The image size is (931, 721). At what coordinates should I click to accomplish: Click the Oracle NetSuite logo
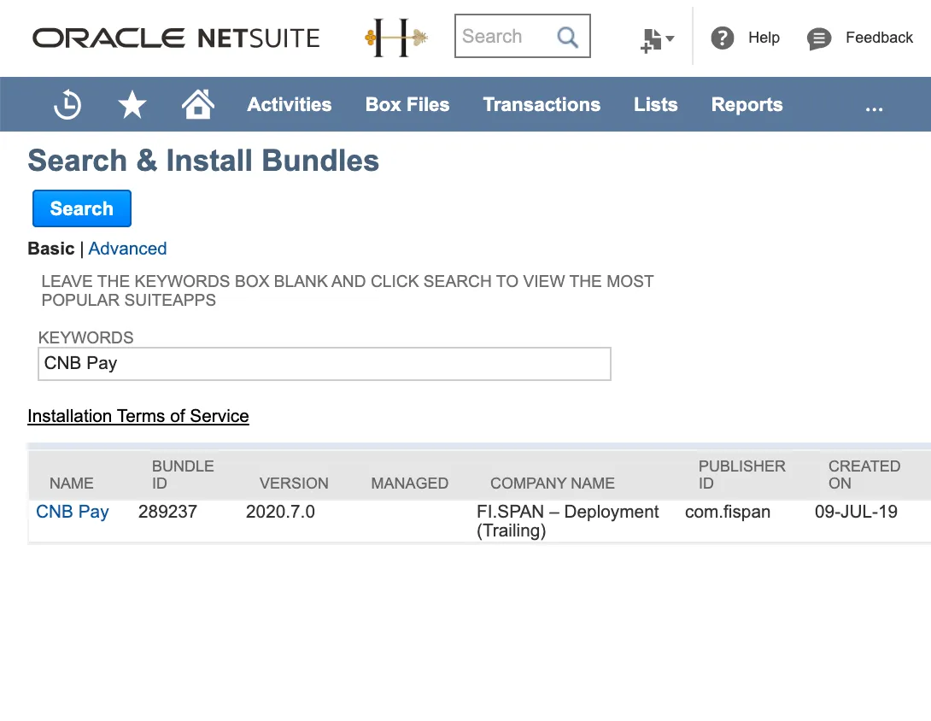(176, 38)
